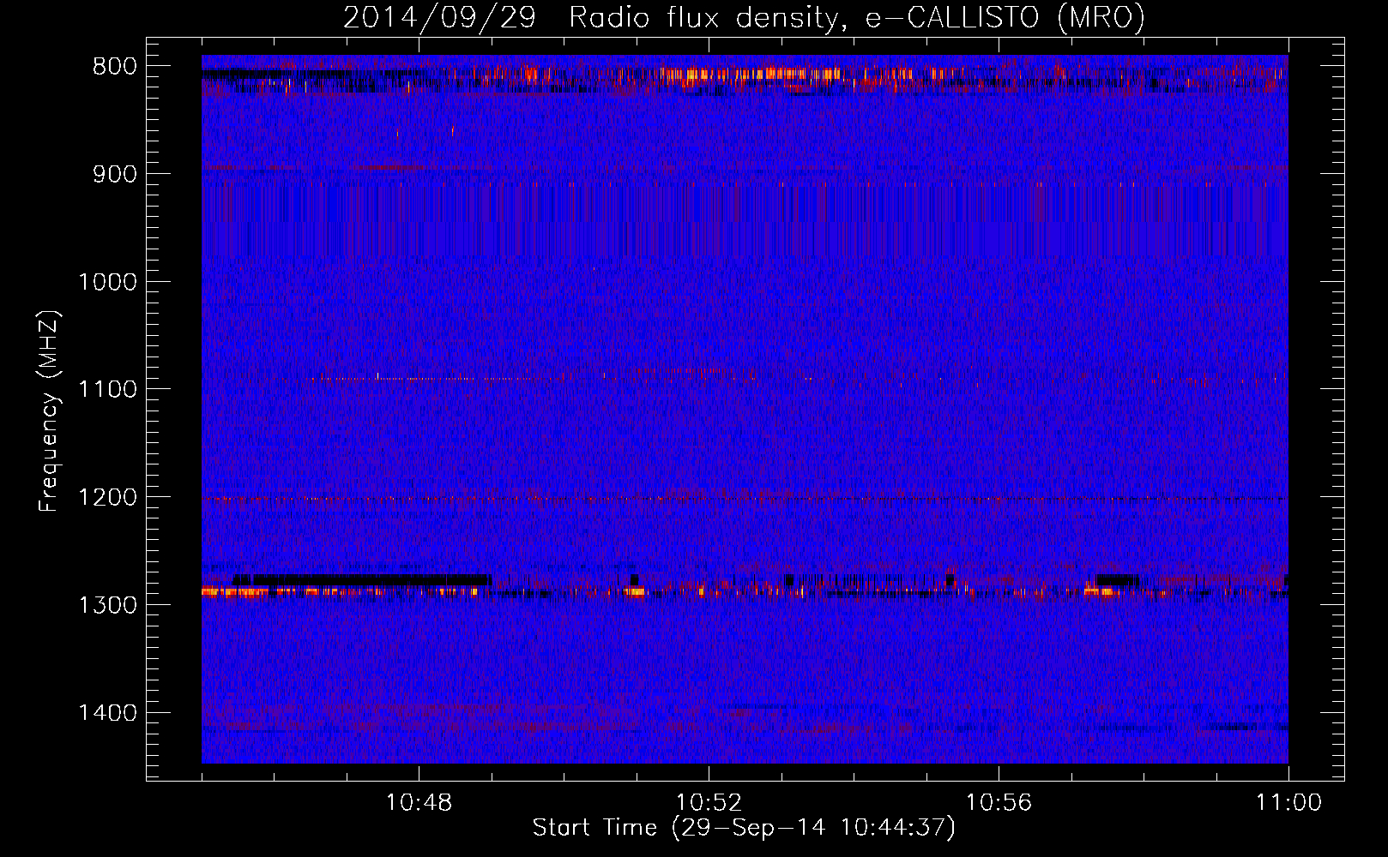Click the plot title '2014/09/29 Radio flux density'
Viewport: 1388px width, 857px height.
tap(744, 17)
